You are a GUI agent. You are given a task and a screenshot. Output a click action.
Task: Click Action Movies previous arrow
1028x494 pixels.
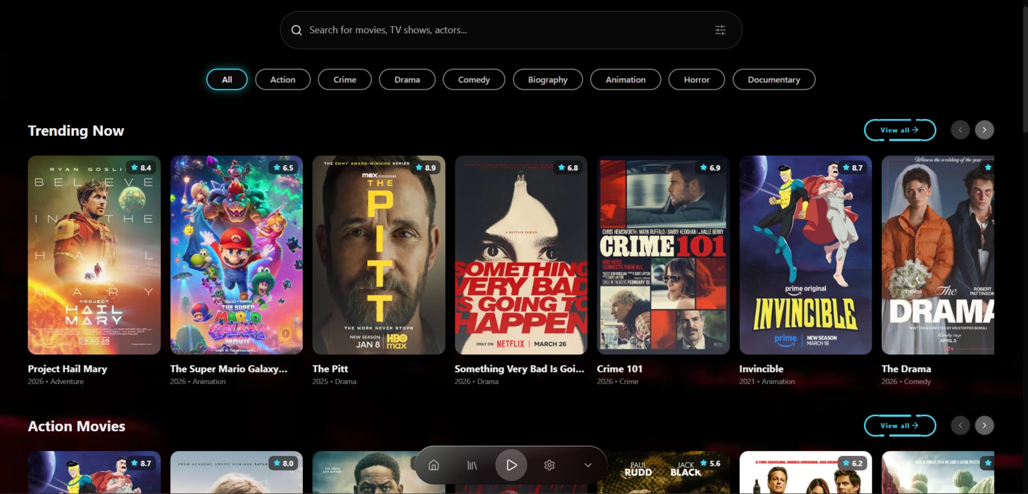(x=960, y=425)
